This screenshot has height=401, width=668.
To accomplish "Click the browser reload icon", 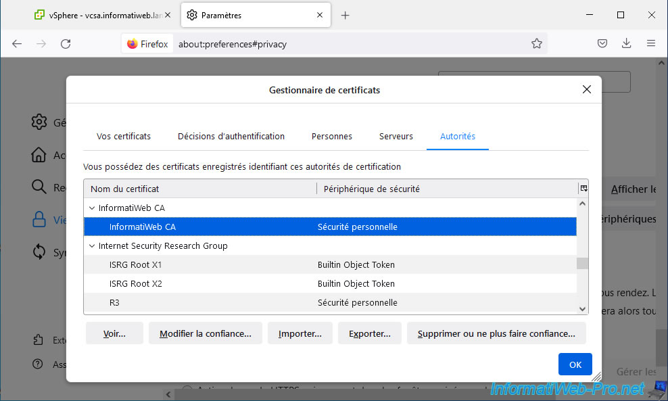I will click(66, 44).
